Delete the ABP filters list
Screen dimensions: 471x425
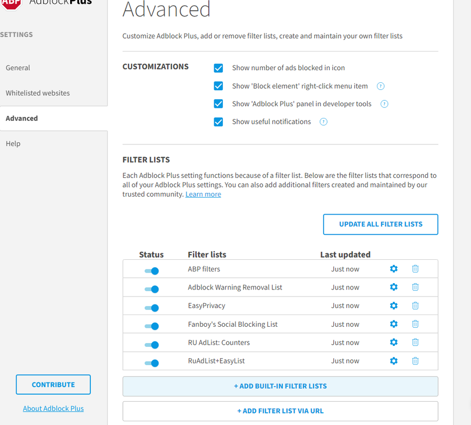click(415, 269)
